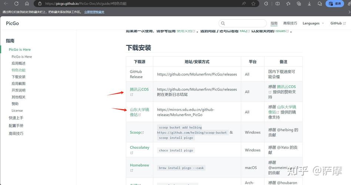View site information via the lock icon
The height and width of the screenshot is (185, 351).
click(x=40, y=4)
